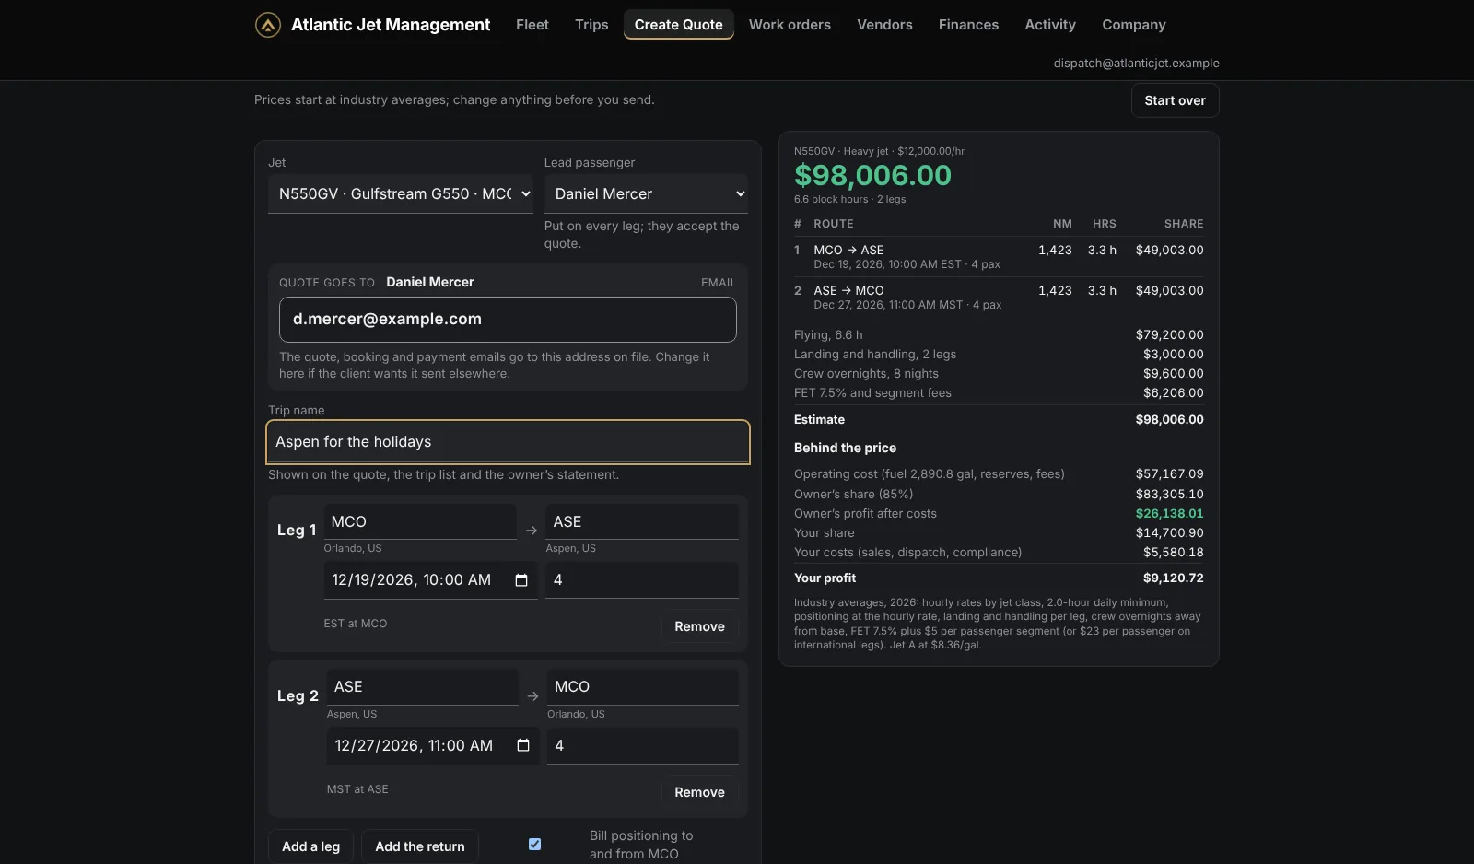The width and height of the screenshot is (1474, 864).
Task: Click the Atlantic Jet Management logo icon
Action: pyautogui.click(x=268, y=25)
